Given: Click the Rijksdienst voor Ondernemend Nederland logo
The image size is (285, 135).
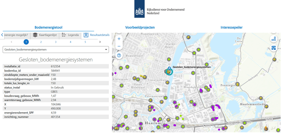Looking at the screenshot, I should click(159, 9).
